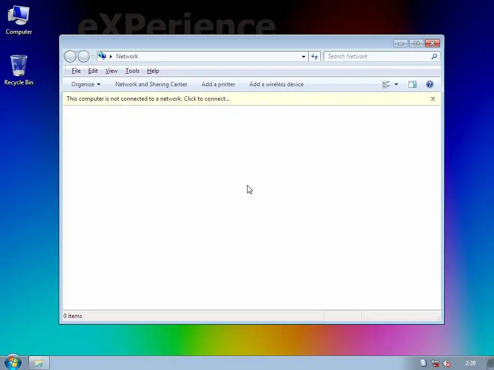This screenshot has height=370, width=494.
Task: Open the Edit menu
Action: pos(93,71)
